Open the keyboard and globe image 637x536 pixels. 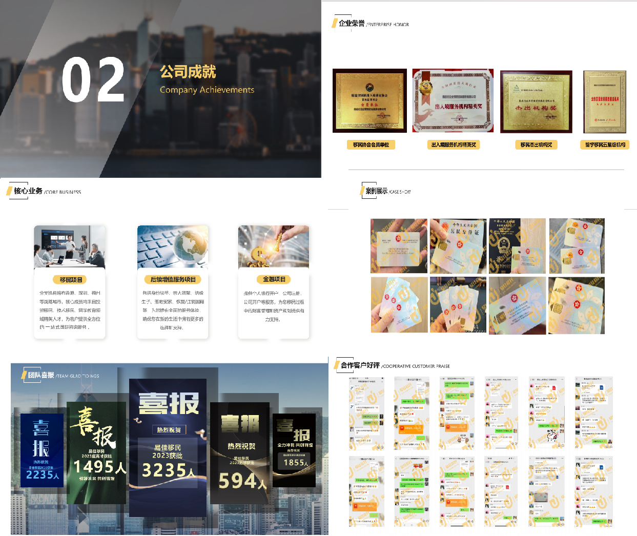point(173,246)
